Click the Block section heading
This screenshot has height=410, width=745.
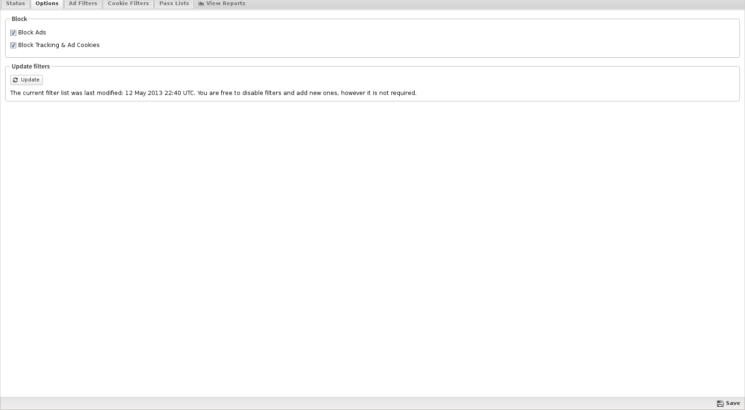pyautogui.click(x=20, y=19)
